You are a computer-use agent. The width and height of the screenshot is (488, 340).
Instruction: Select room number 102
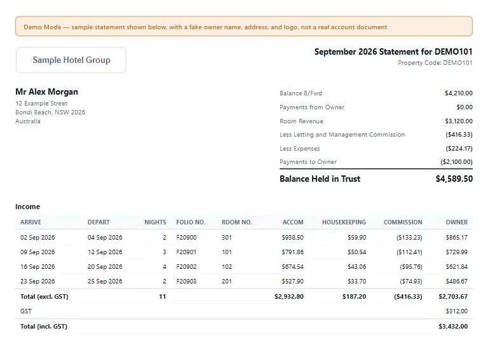(227, 267)
